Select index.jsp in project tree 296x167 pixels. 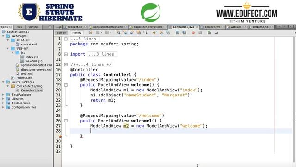[x=32, y=57]
